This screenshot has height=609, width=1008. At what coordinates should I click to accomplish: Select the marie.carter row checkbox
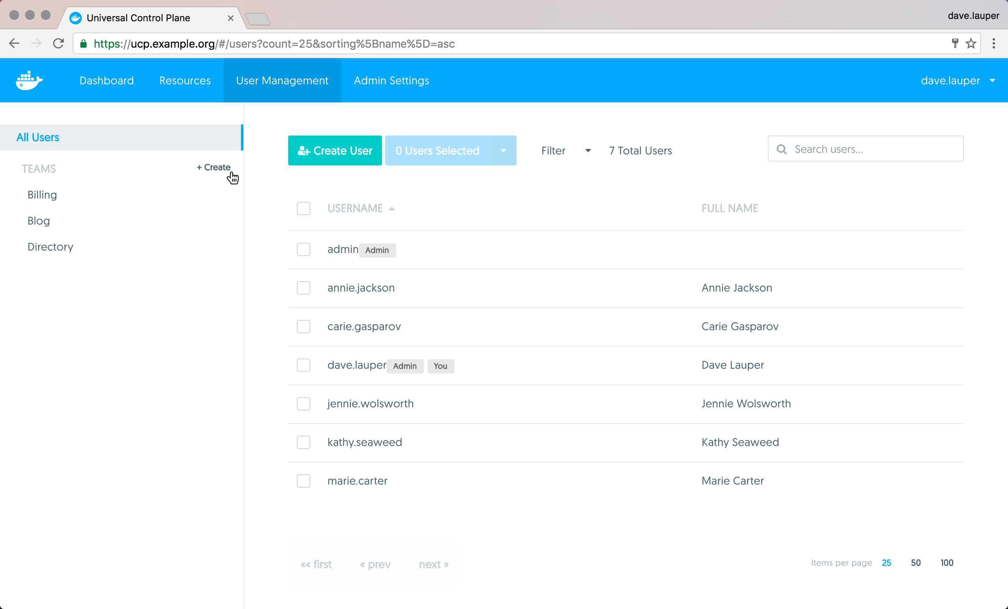coord(303,481)
